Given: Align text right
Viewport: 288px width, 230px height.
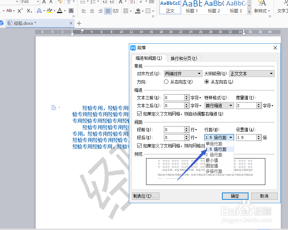Looking at the screenshot, I should 100,11.
